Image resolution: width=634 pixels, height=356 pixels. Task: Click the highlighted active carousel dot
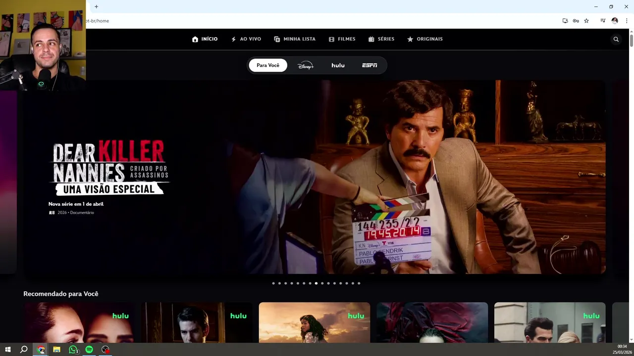point(316,283)
